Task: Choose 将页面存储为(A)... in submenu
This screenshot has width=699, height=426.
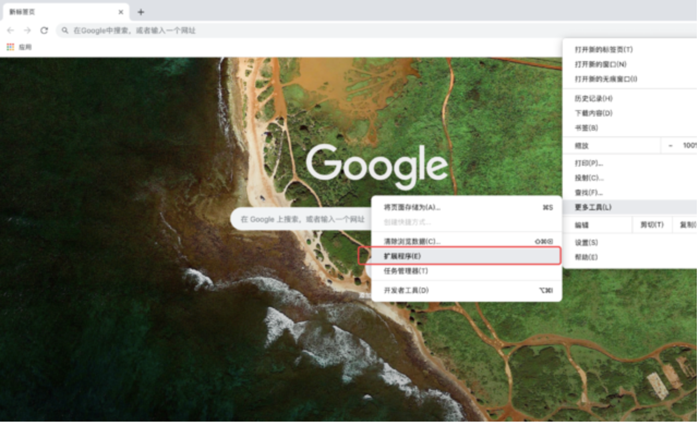Action: click(x=467, y=208)
